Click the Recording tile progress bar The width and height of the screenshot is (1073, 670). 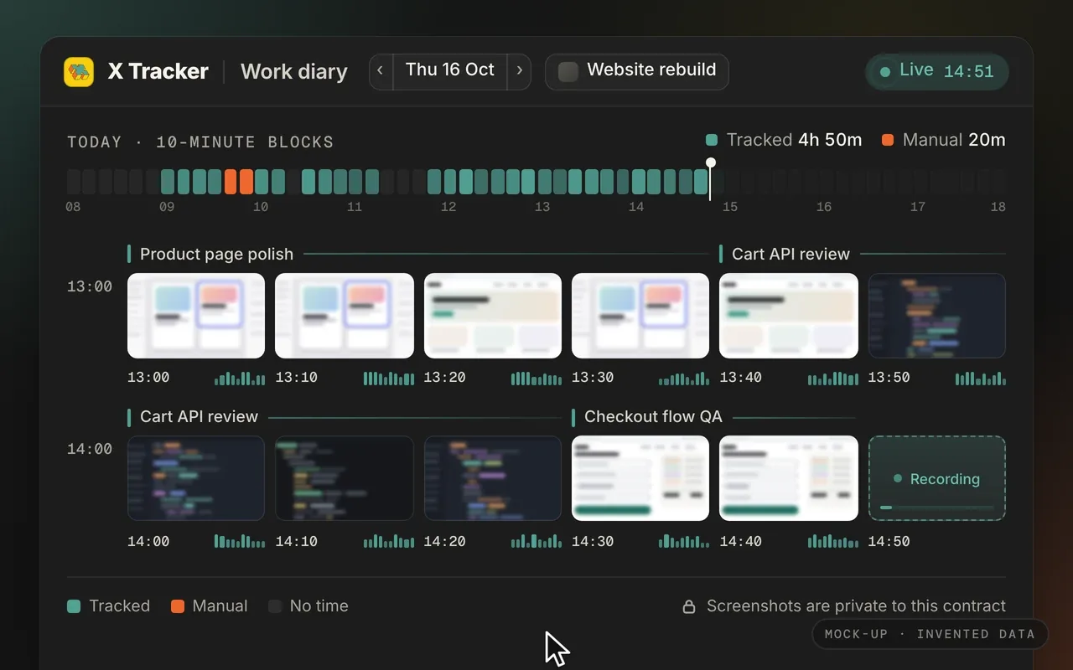click(x=937, y=508)
